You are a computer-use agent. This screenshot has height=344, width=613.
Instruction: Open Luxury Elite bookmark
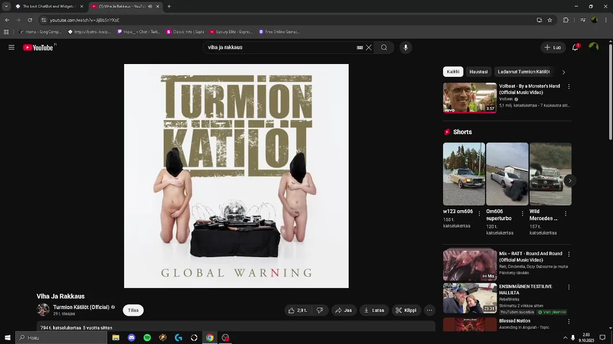coord(231,32)
